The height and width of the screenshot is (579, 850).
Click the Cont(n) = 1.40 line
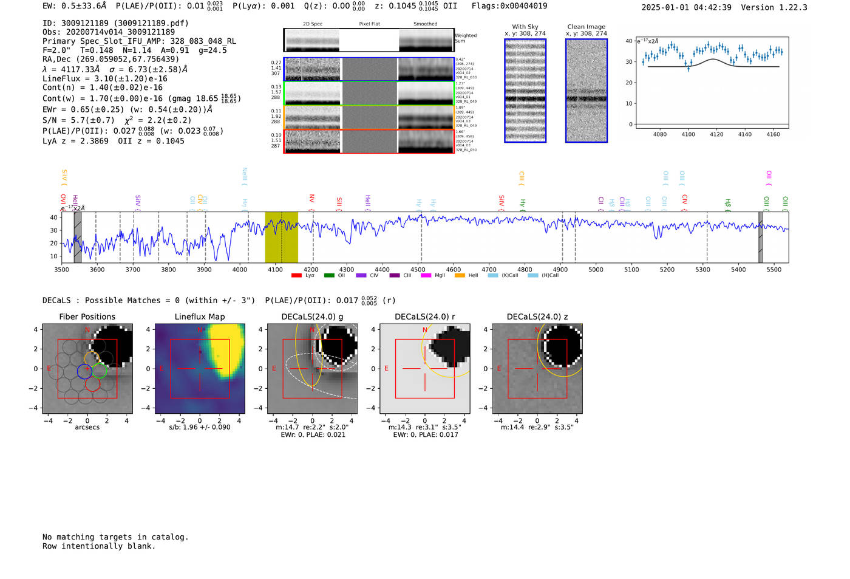(103, 87)
